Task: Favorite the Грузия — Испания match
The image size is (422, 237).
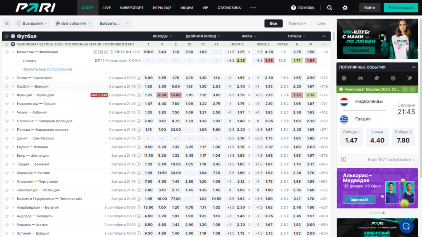Action: (x=7, y=147)
